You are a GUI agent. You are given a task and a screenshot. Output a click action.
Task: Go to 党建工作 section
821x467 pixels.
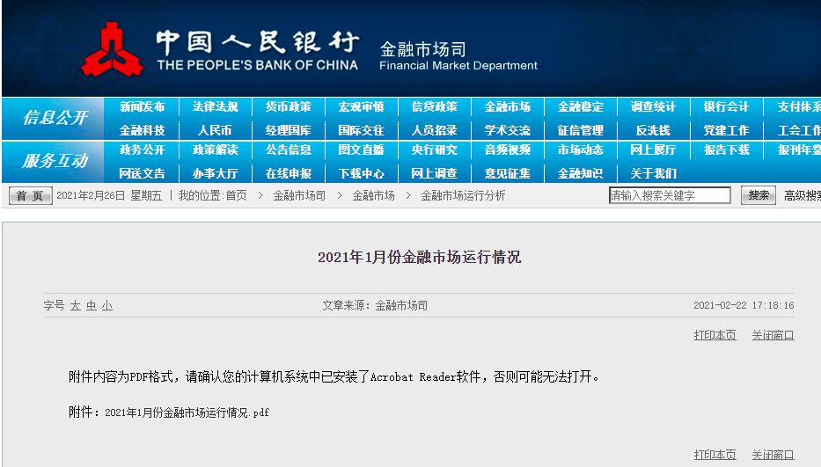click(726, 130)
